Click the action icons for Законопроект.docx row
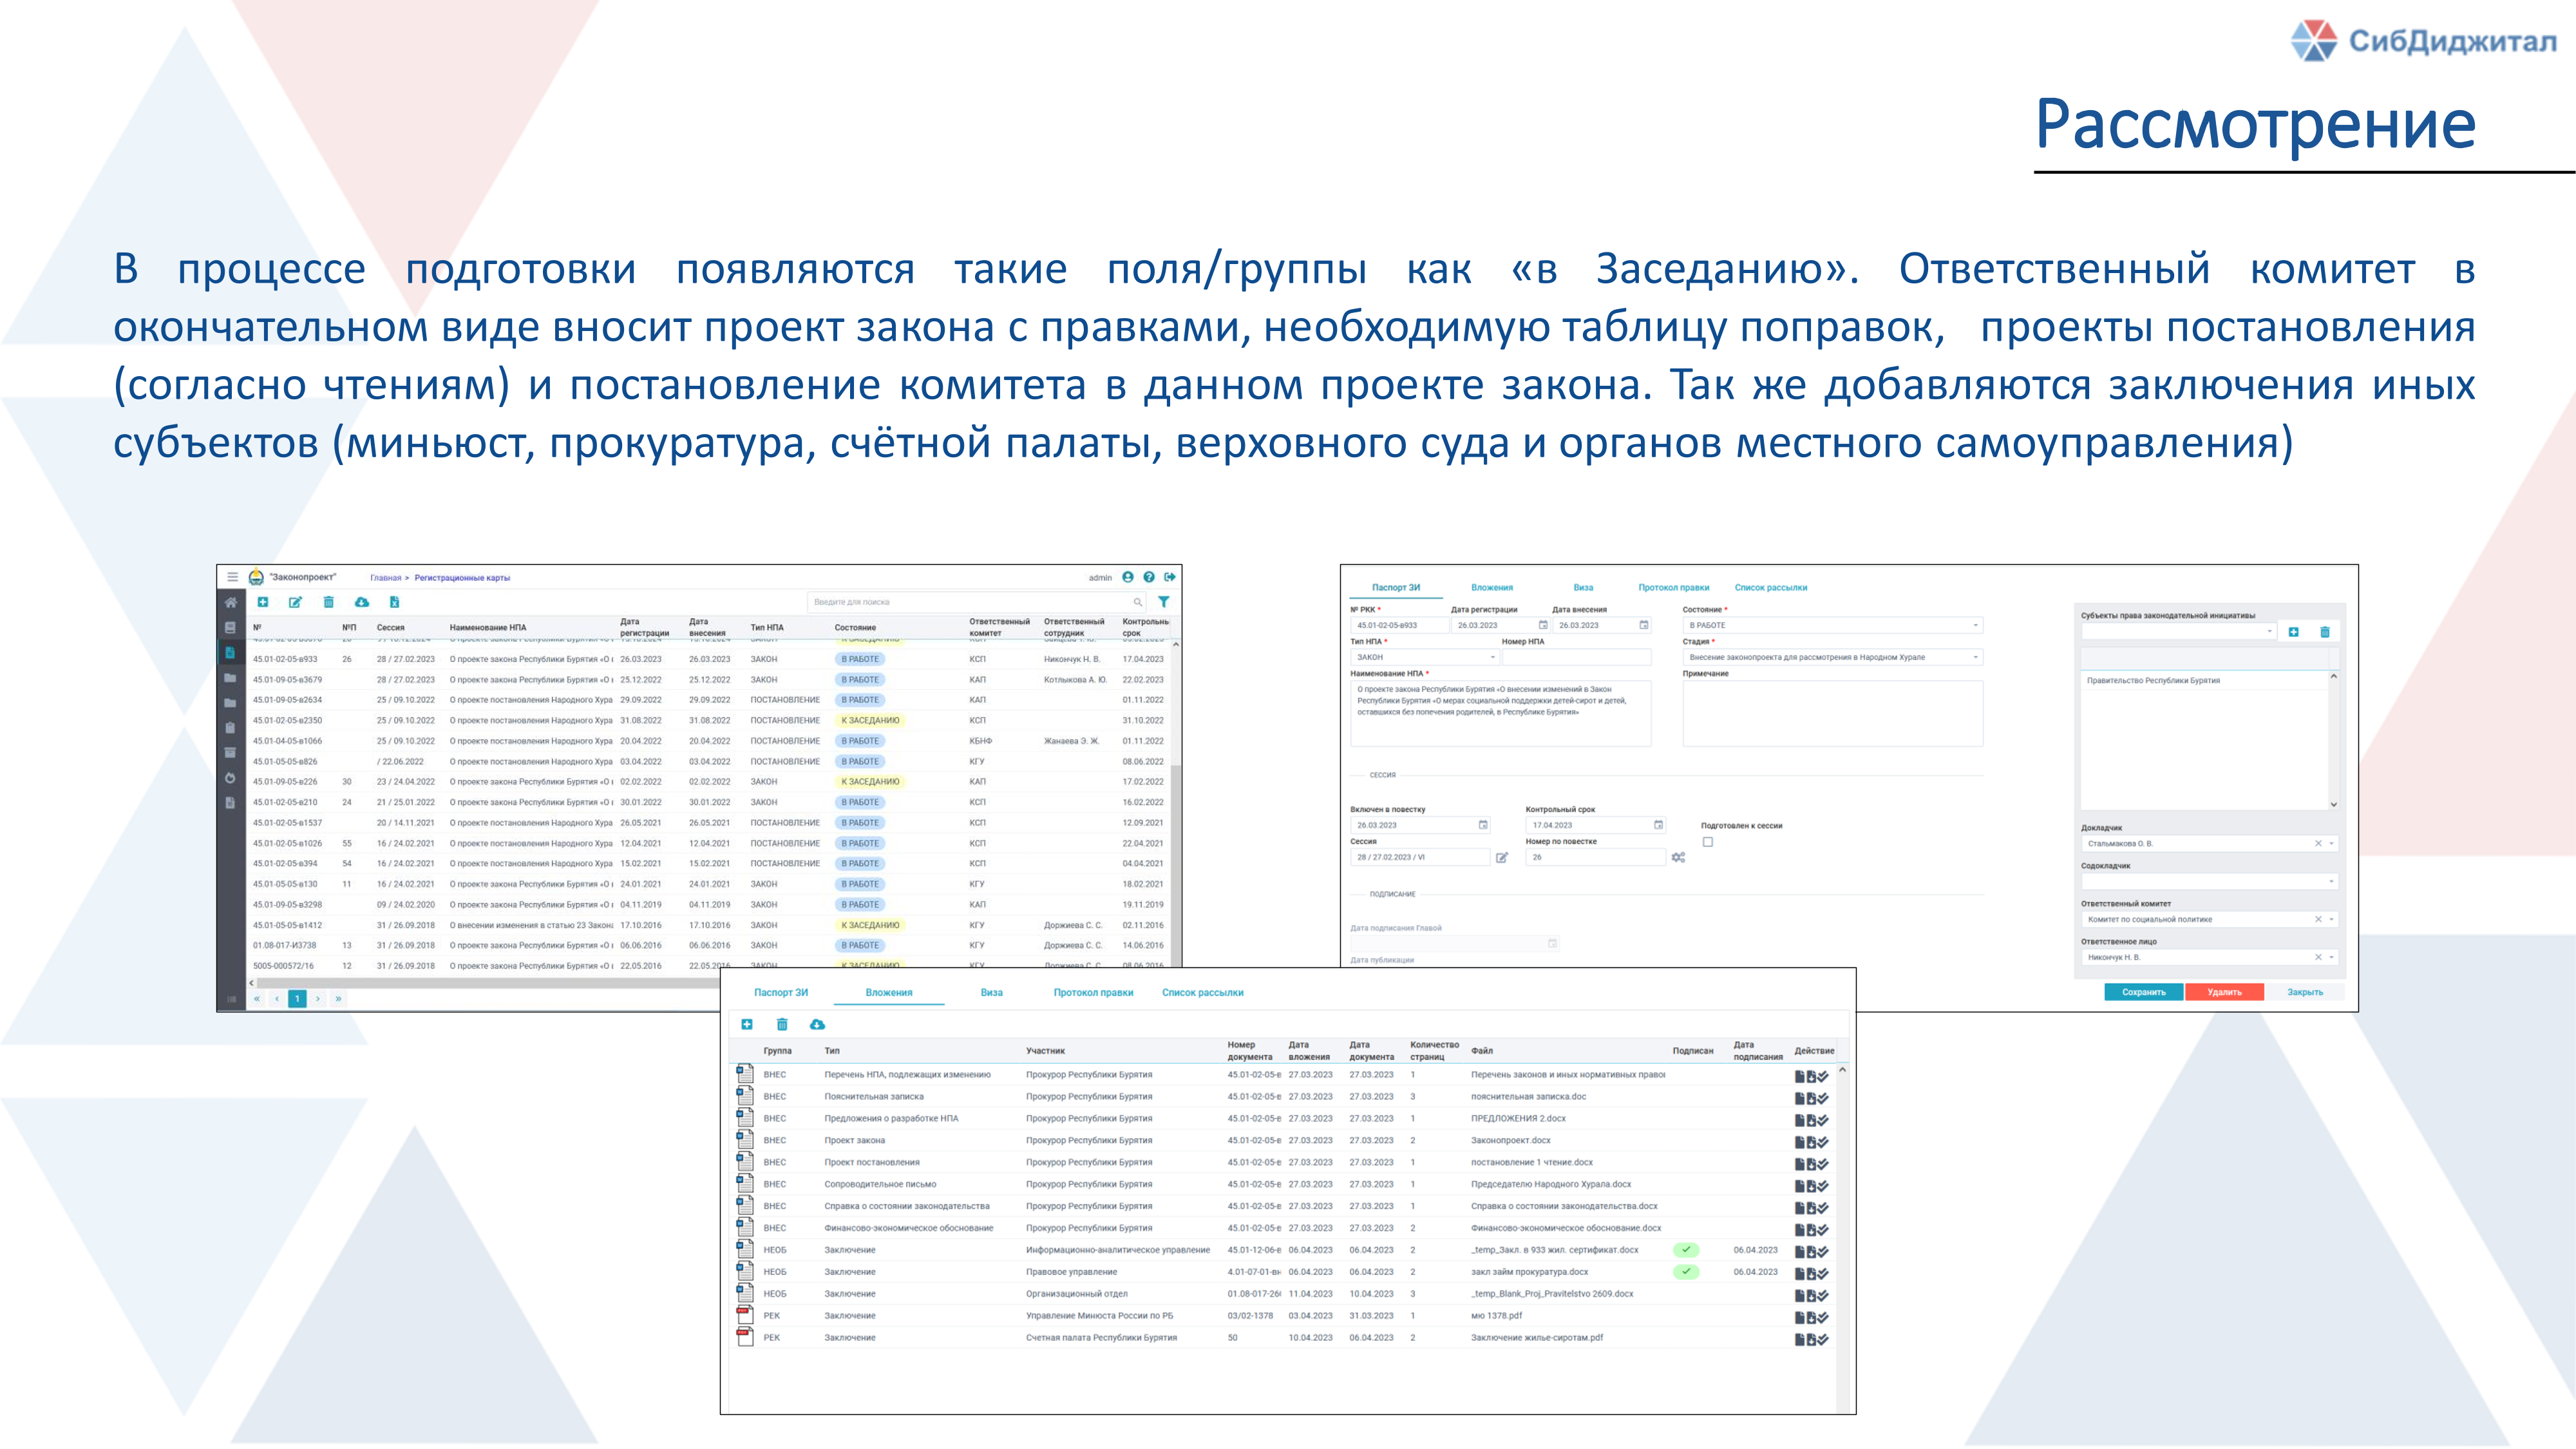The height and width of the screenshot is (1449, 2576). [1811, 1141]
